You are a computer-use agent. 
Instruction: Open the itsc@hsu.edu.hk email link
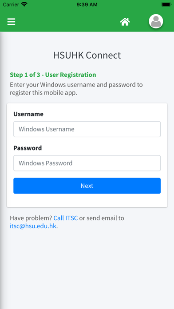(x=33, y=226)
